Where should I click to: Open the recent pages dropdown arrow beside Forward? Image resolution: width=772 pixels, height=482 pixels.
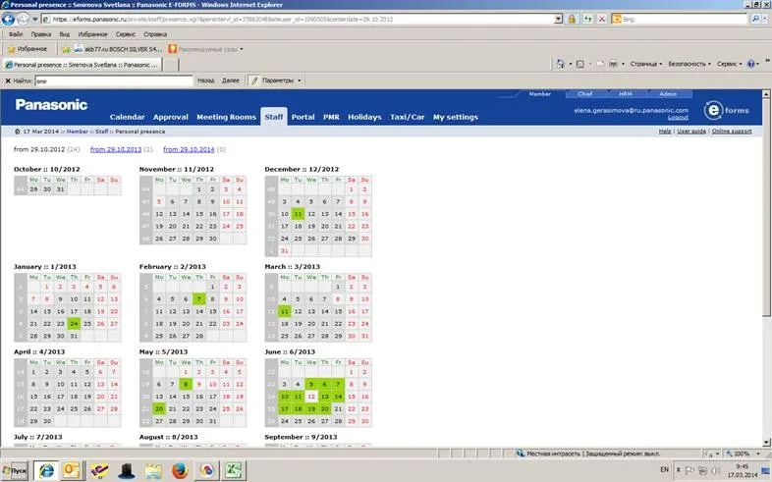click(35, 20)
